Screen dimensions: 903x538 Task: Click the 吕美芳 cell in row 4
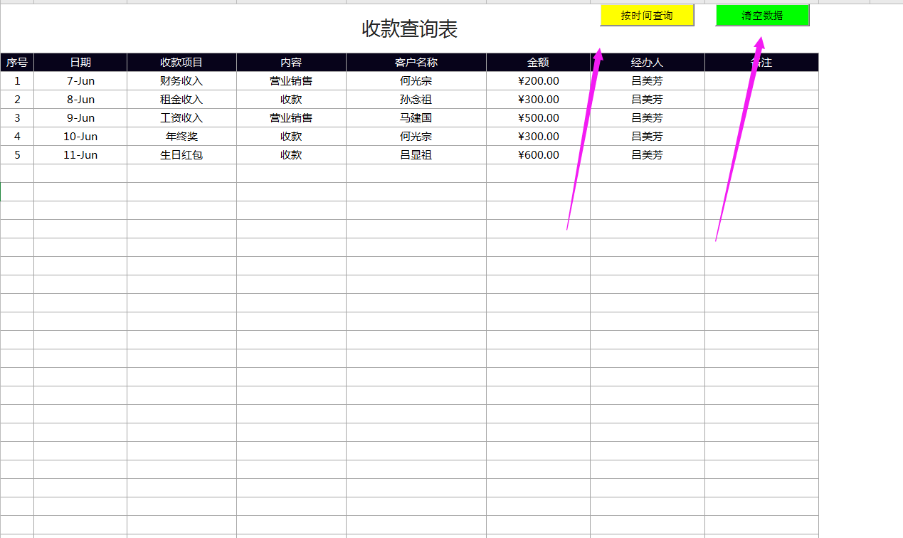point(645,136)
